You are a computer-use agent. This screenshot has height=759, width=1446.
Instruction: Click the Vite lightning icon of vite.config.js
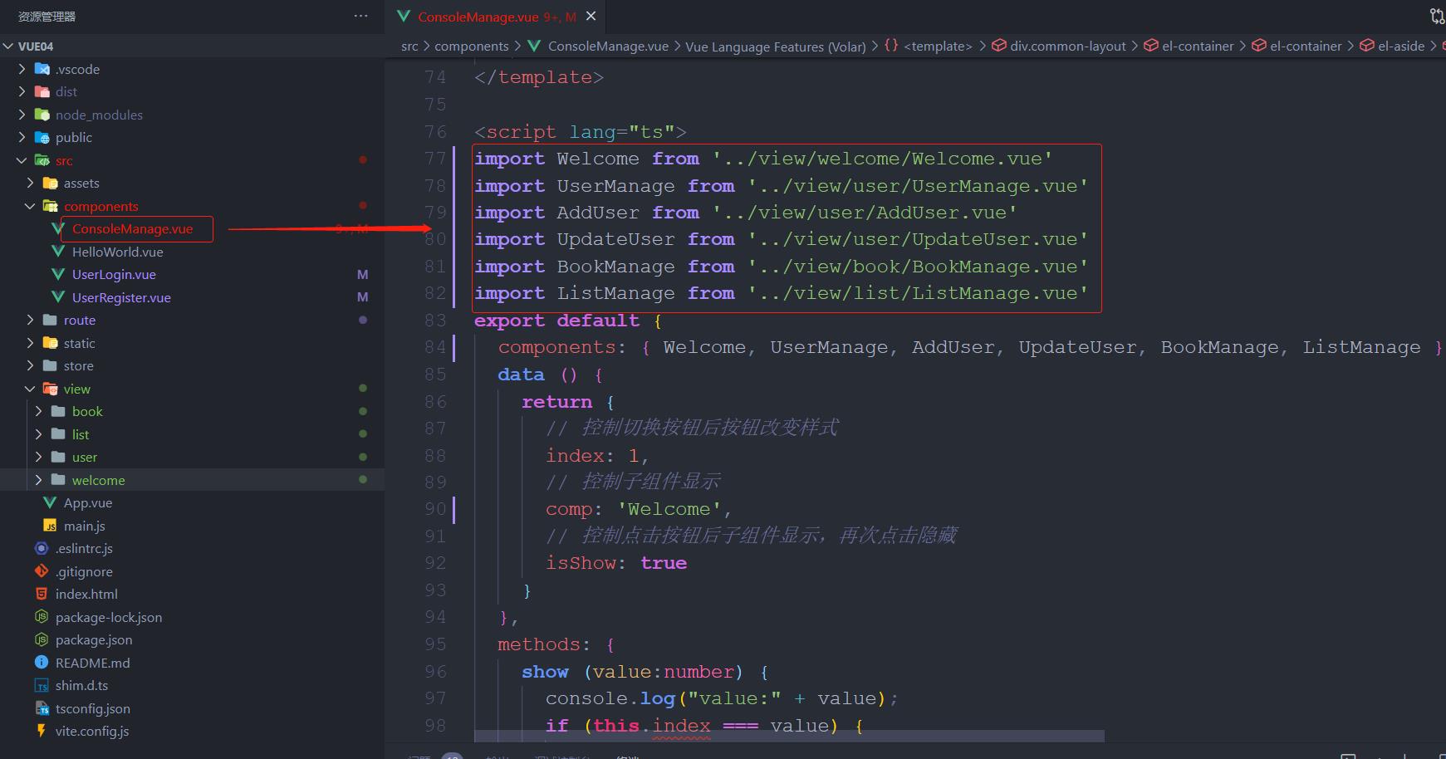click(x=42, y=731)
